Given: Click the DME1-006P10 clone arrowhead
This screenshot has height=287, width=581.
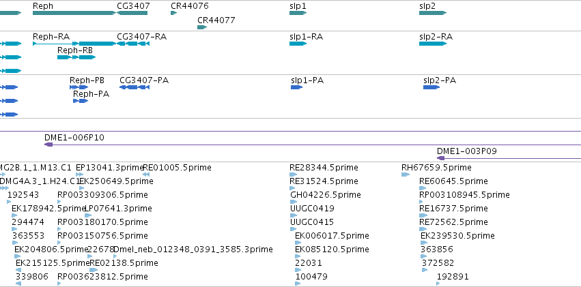Looking at the screenshot, I should pos(48,145).
